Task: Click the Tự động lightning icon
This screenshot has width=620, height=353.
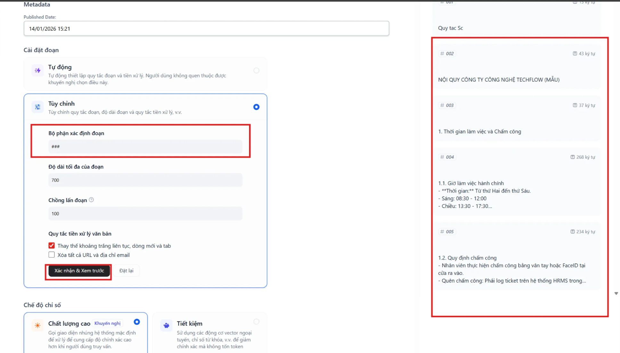Action: coord(37,70)
